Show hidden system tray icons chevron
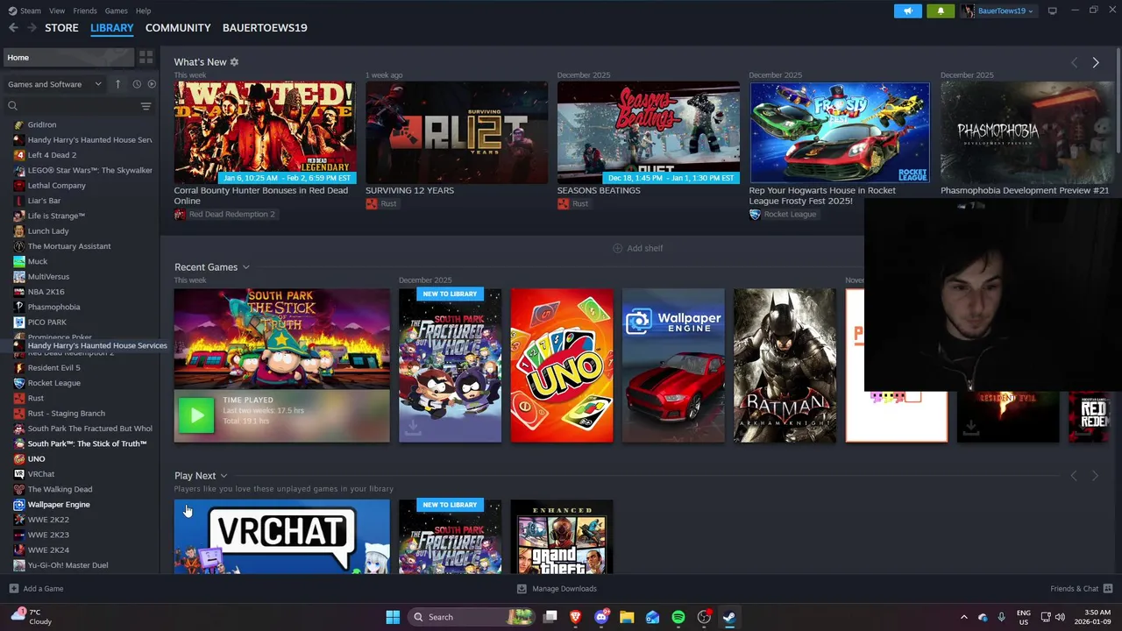The height and width of the screenshot is (631, 1122). pyautogui.click(x=964, y=617)
